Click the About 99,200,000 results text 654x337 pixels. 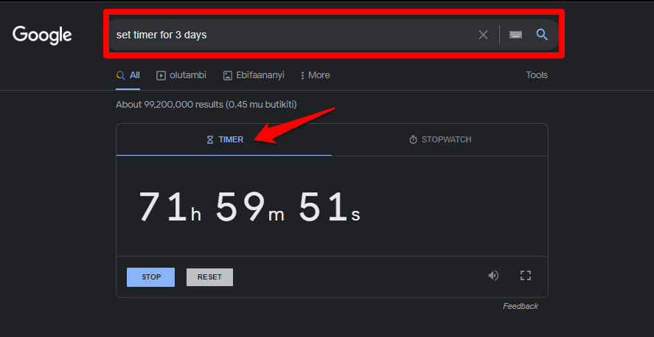click(x=206, y=105)
